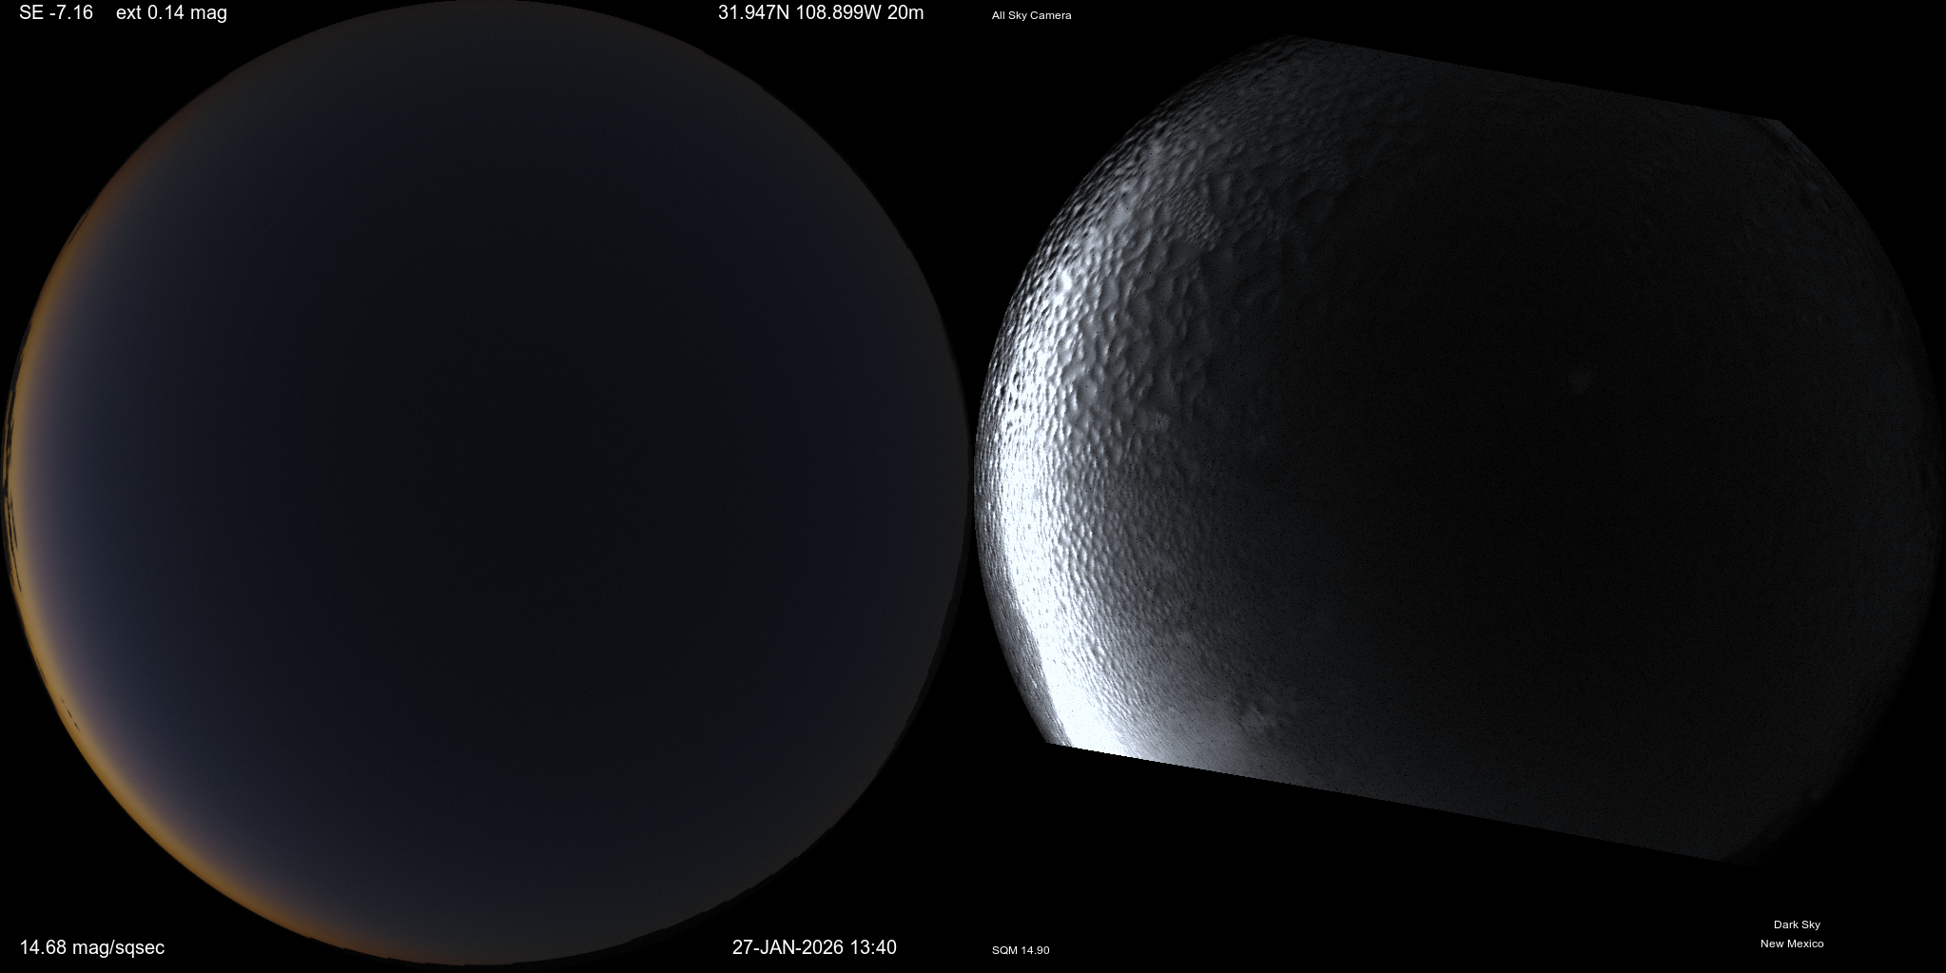Image resolution: width=1946 pixels, height=973 pixels.
Task: Select the "ext 0.14 mag" extinction reading
Action: (171, 13)
